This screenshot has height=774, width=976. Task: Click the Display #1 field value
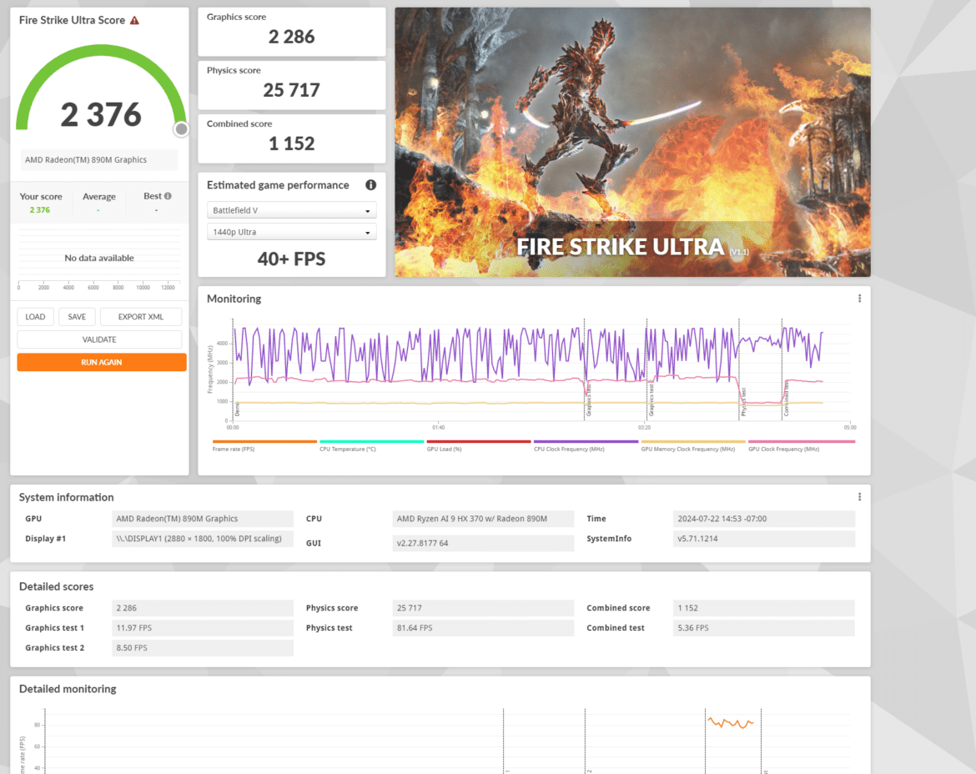[x=203, y=539]
